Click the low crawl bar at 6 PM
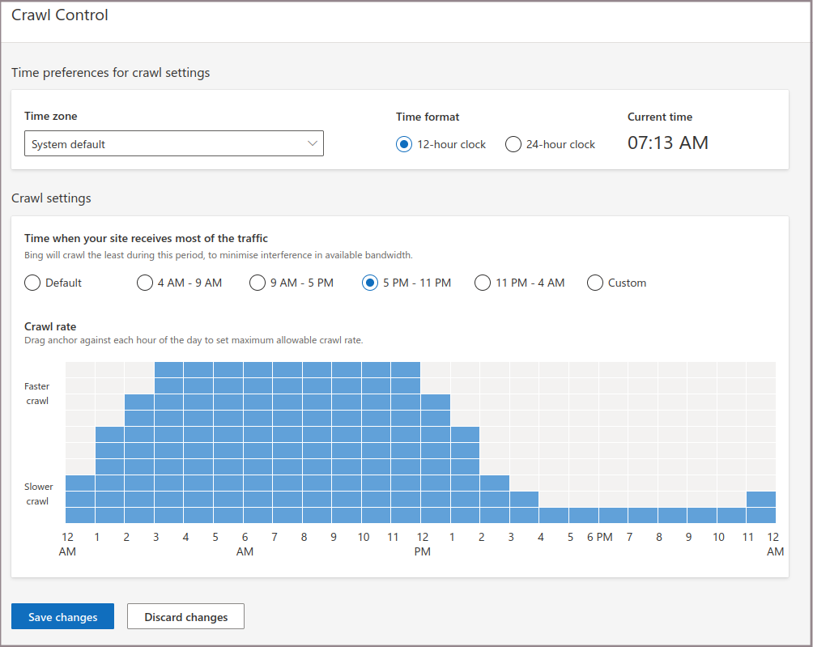Screen dimensions: 813x647 coord(613,515)
